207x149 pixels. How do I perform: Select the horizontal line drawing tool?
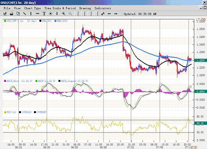(37, 14)
